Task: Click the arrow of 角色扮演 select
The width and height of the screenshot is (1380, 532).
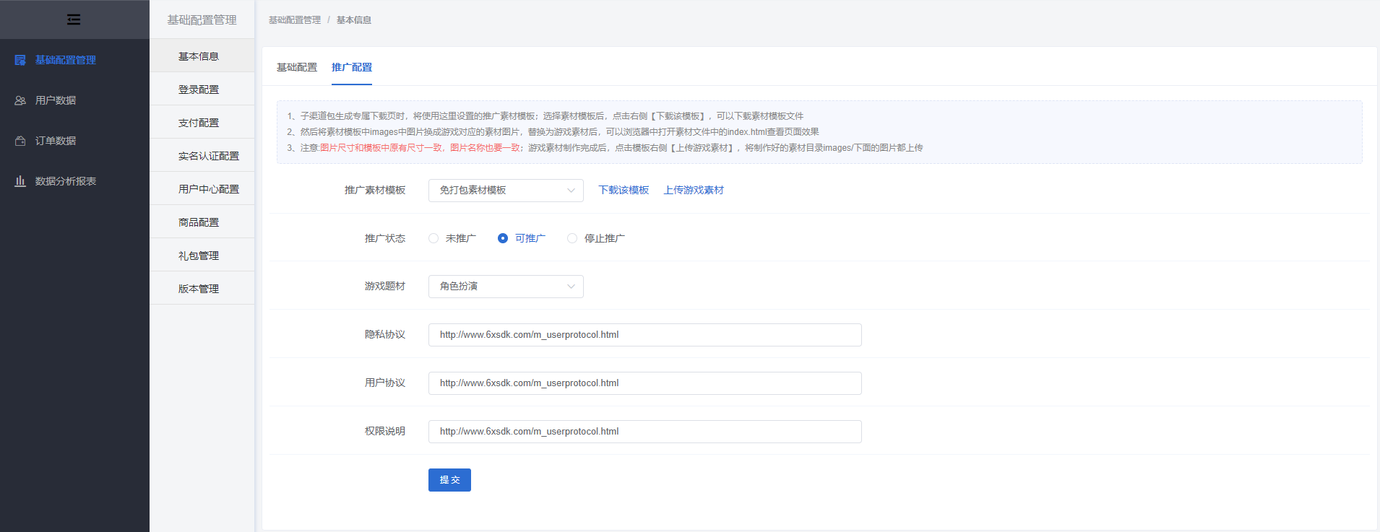Action: [x=571, y=287]
